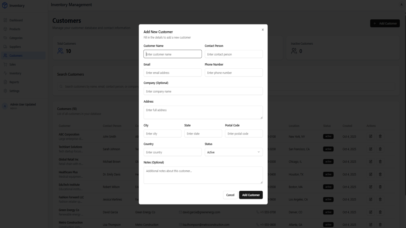This screenshot has height=228, width=406.
Task: Click the Inactive Customers card
Action: coord(343,47)
